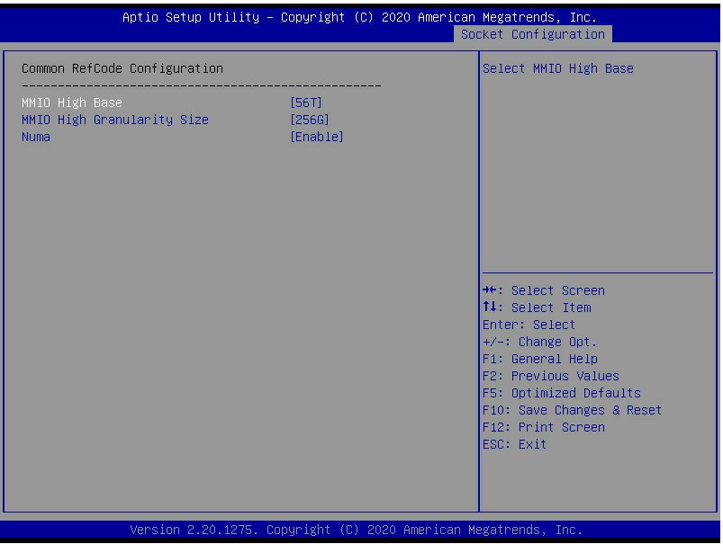This screenshot has height=544, width=723.
Task: Click the F2: Previous Values hint
Action: pos(550,376)
